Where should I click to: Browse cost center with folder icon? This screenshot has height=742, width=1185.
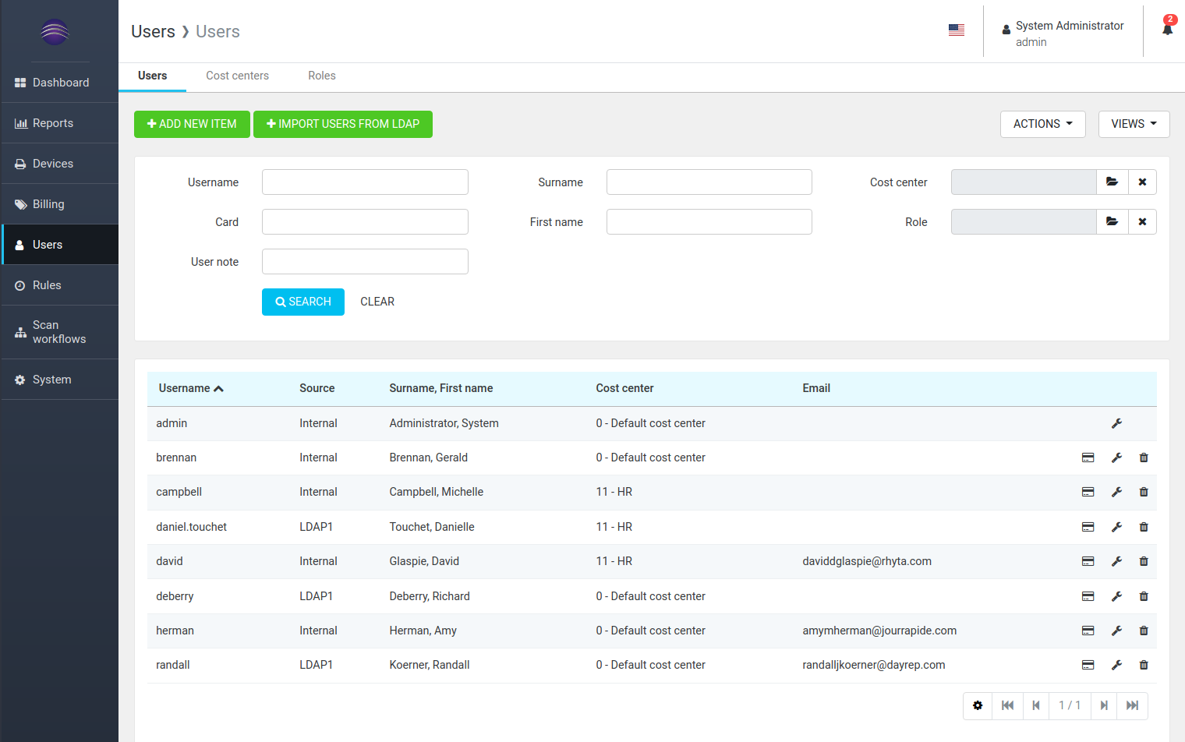[1112, 182]
